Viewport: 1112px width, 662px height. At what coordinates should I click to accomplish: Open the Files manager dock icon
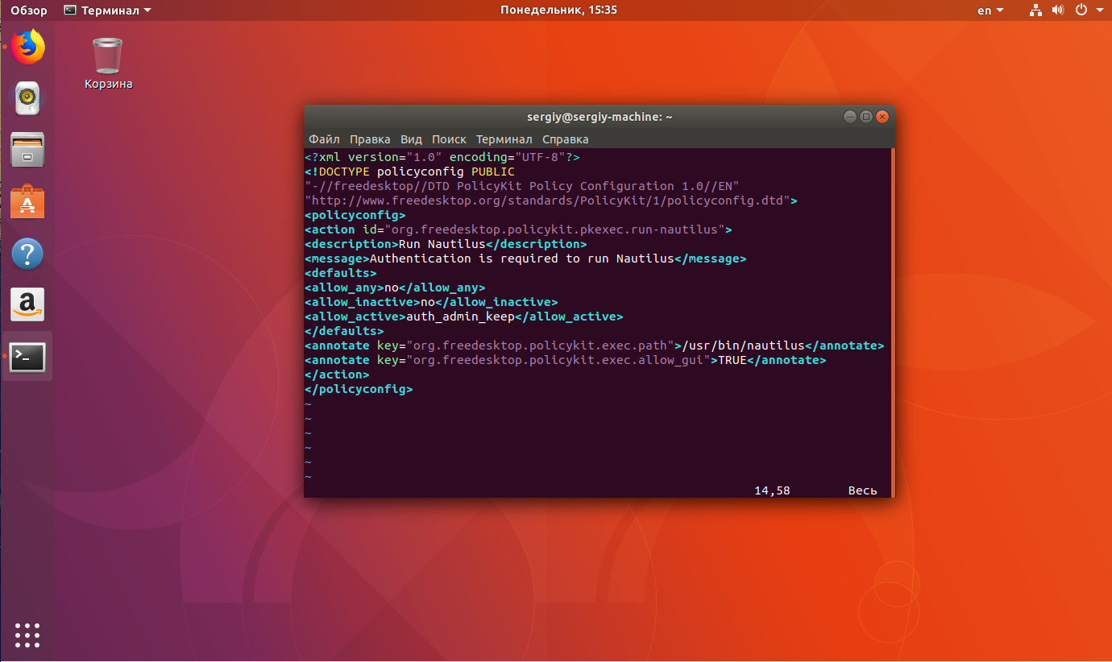tap(27, 150)
